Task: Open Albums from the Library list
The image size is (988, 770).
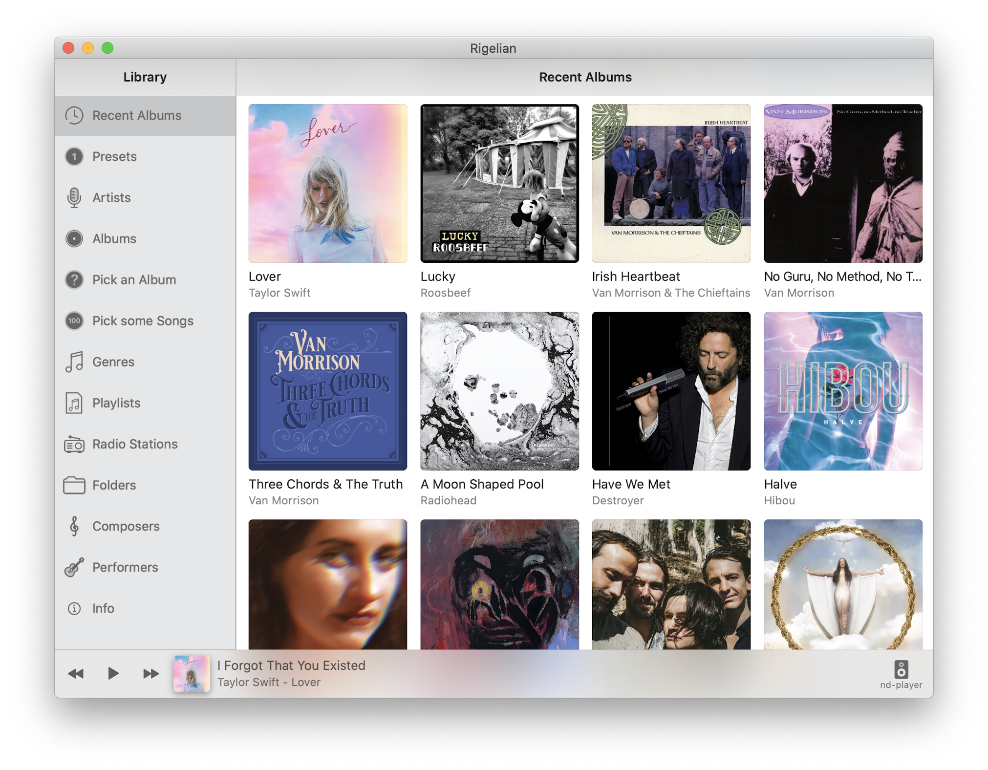Action: [145, 239]
